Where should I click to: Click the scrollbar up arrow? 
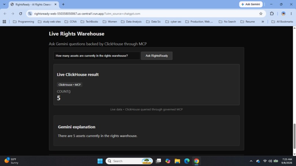(x=294, y=28)
